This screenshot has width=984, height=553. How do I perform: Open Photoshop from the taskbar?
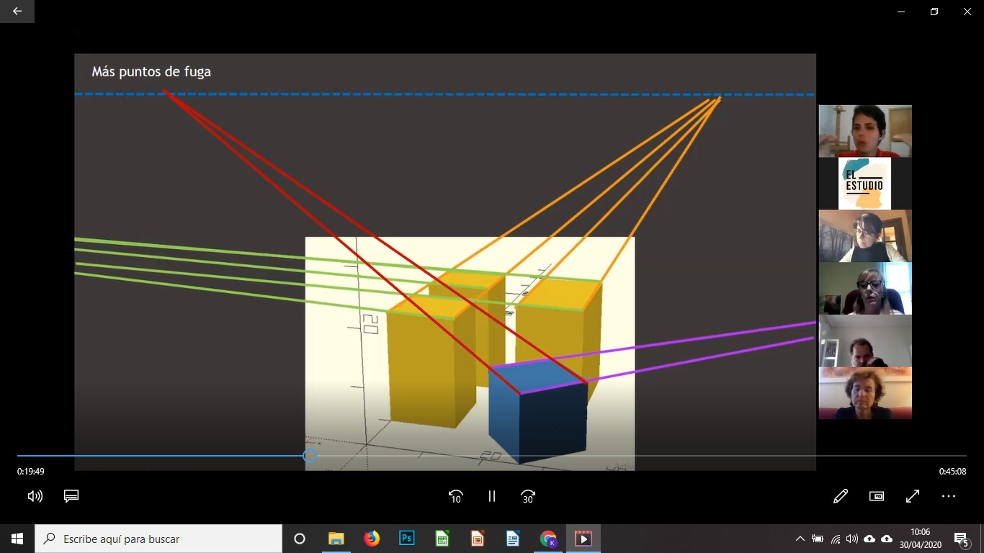(x=407, y=539)
